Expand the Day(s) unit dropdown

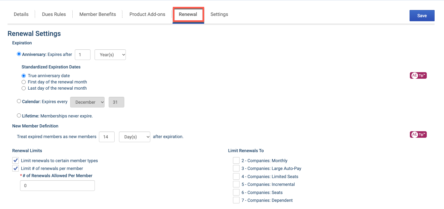[x=135, y=137]
